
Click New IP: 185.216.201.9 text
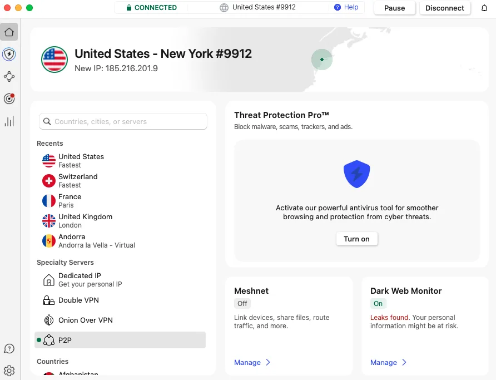116,68
